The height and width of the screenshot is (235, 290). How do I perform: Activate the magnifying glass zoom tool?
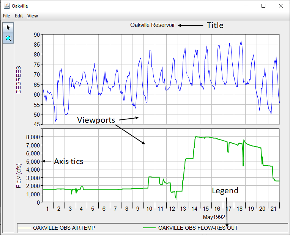[8, 38]
